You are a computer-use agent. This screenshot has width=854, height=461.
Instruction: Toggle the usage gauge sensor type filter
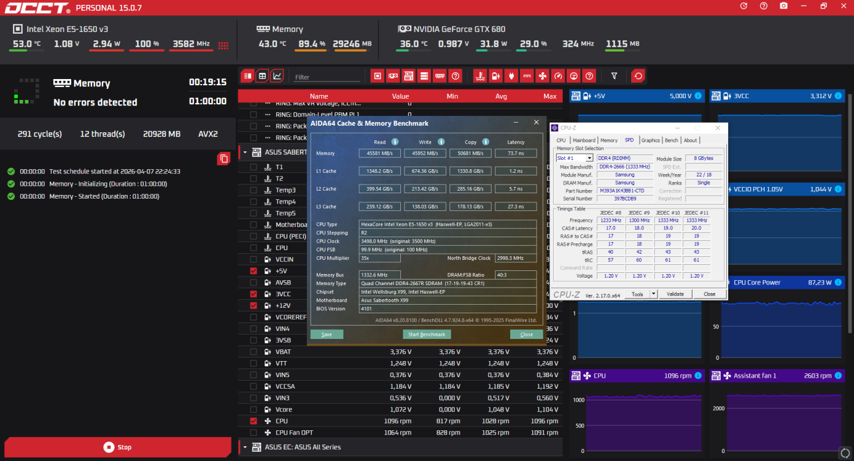(558, 76)
